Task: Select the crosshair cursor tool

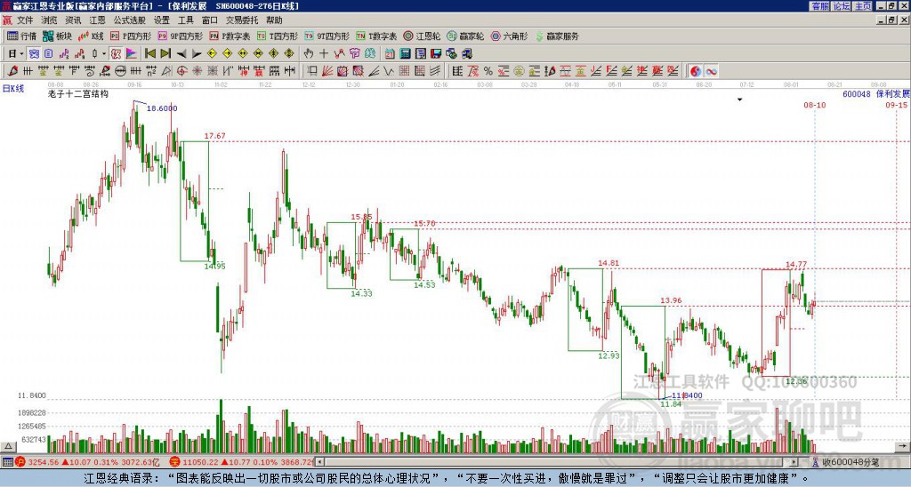Action: (x=324, y=53)
